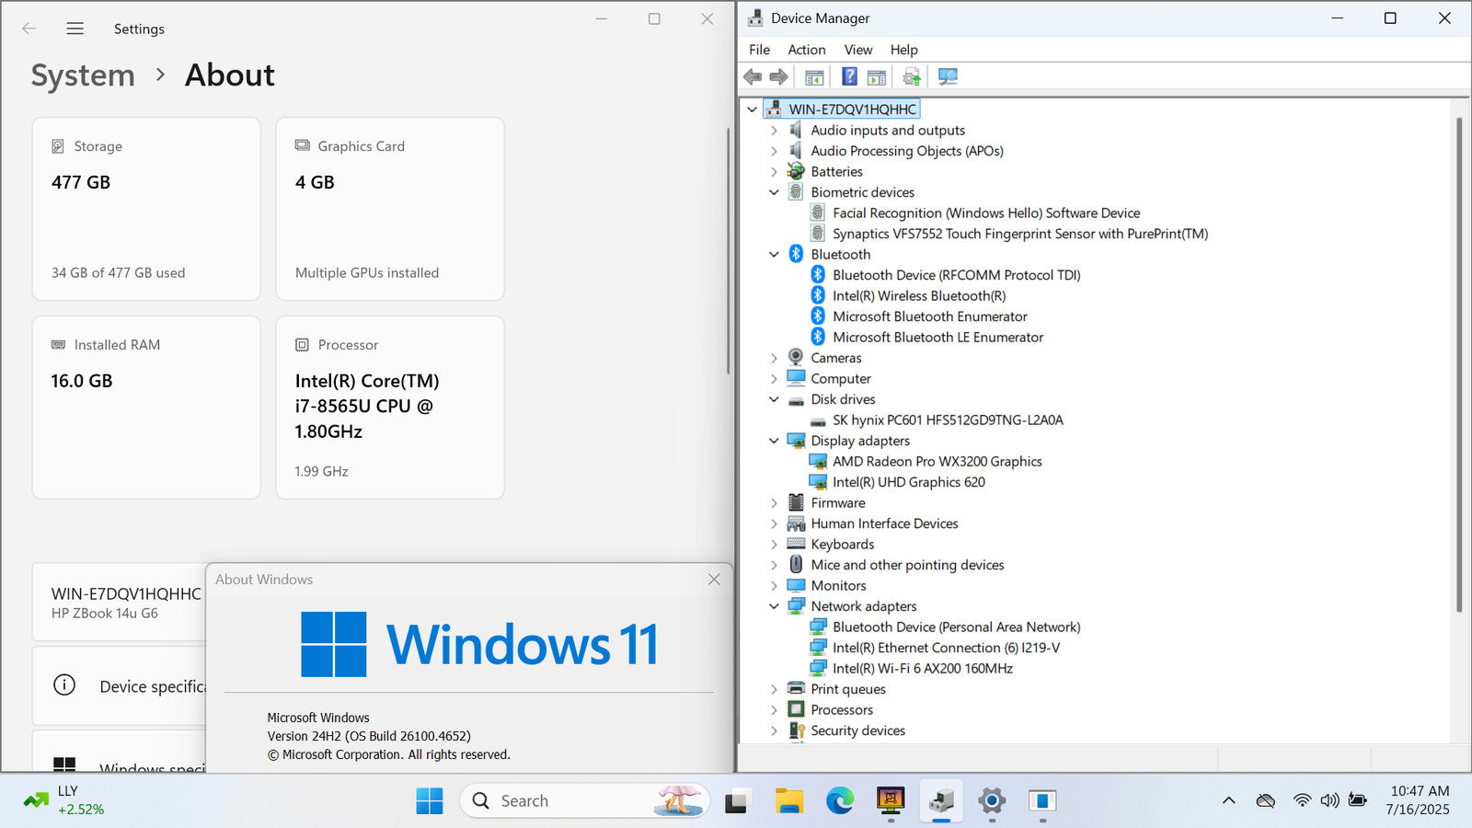Select Intel(R) Wireless Bluetooth(R) device
The width and height of the screenshot is (1472, 828).
pos(918,296)
